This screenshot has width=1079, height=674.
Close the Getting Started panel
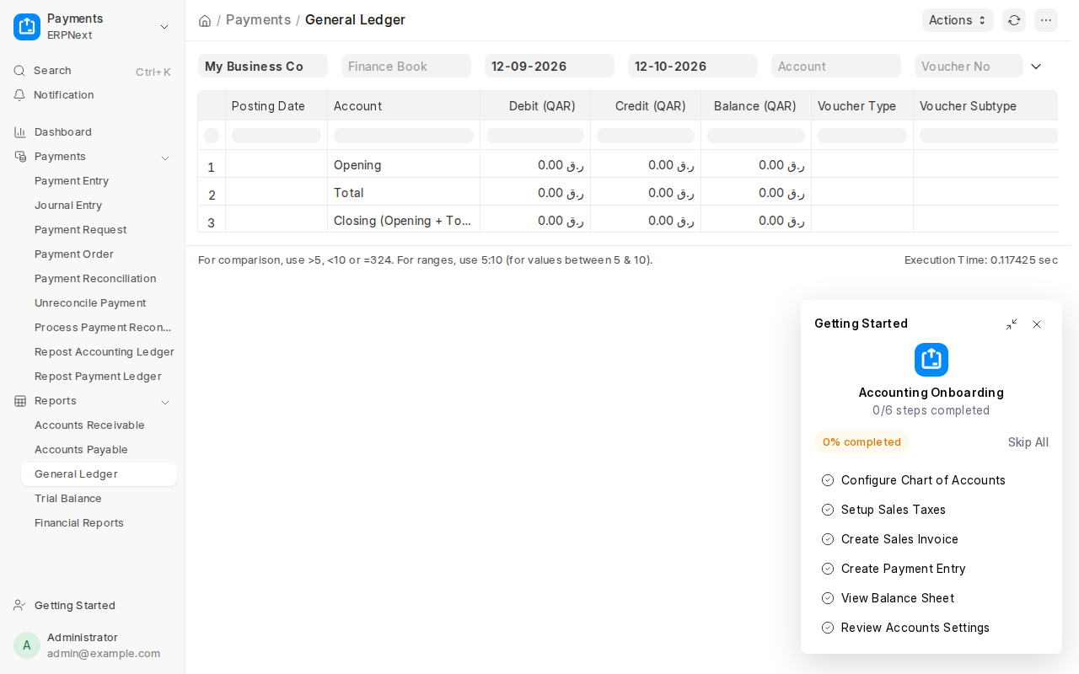pyautogui.click(x=1037, y=324)
